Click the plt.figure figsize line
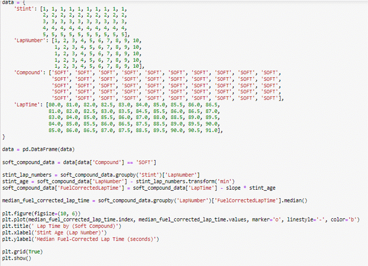This screenshot has height=266, width=368. click(42, 214)
